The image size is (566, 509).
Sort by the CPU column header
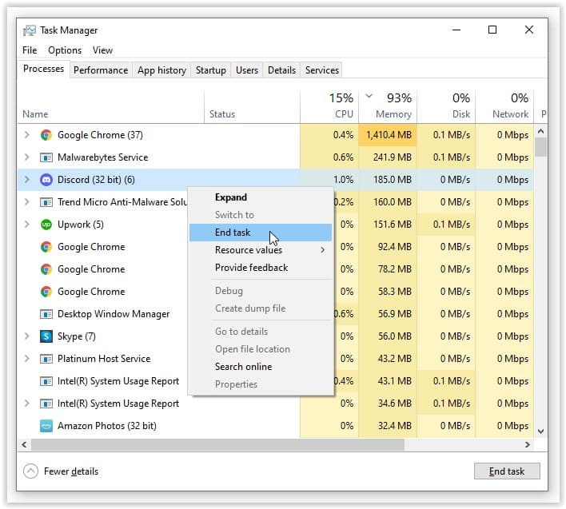pos(329,106)
